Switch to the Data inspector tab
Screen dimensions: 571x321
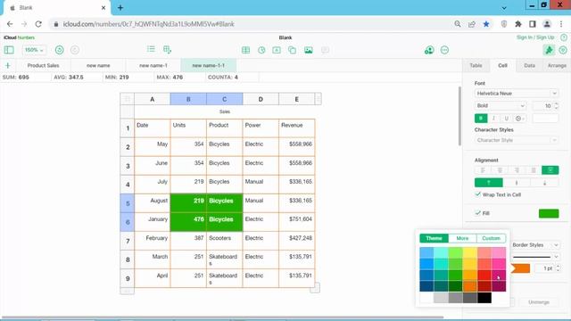coord(529,65)
